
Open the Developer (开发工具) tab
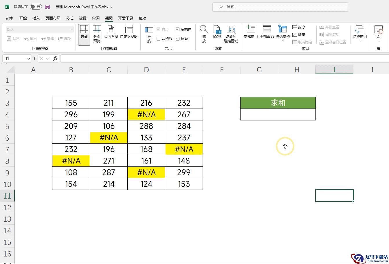[126, 18]
